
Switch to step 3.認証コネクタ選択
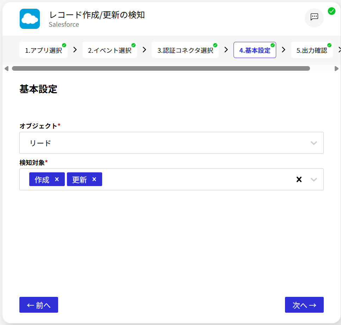pos(185,50)
